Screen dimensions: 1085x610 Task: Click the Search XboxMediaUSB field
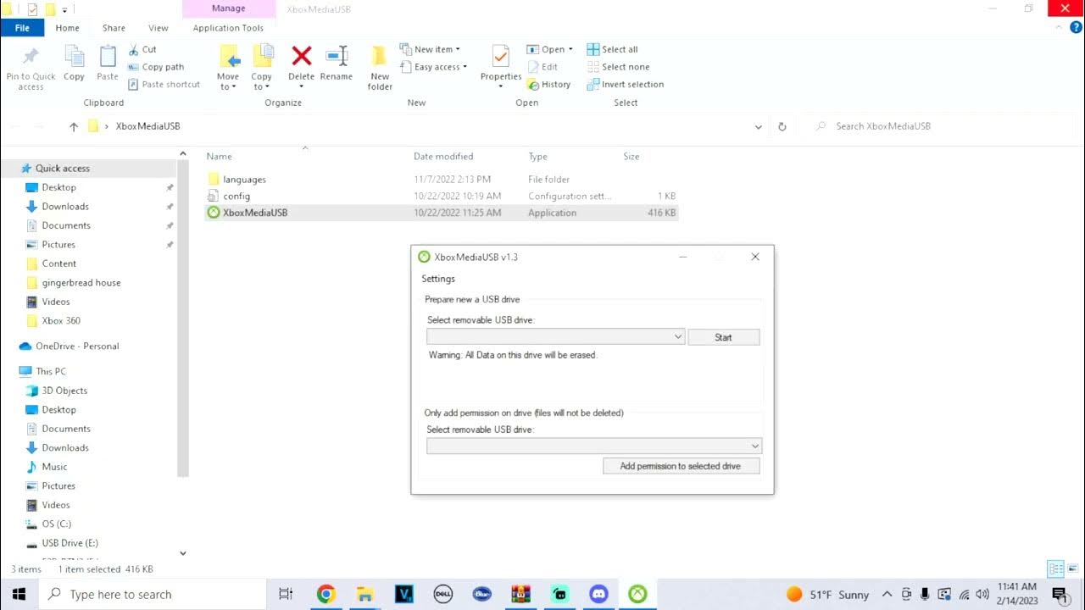tap(941, 126)
